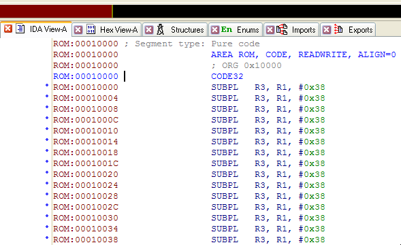Click the green En Enums icon
401x245 pixels.
pos(227,30)
